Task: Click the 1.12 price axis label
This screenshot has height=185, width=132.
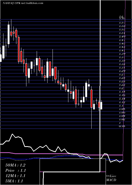Action: pos(122,102)
